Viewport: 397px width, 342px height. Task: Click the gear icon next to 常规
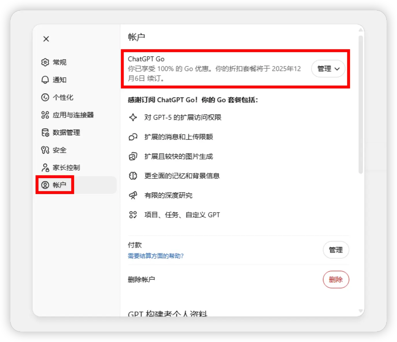[x=45, y=62]
